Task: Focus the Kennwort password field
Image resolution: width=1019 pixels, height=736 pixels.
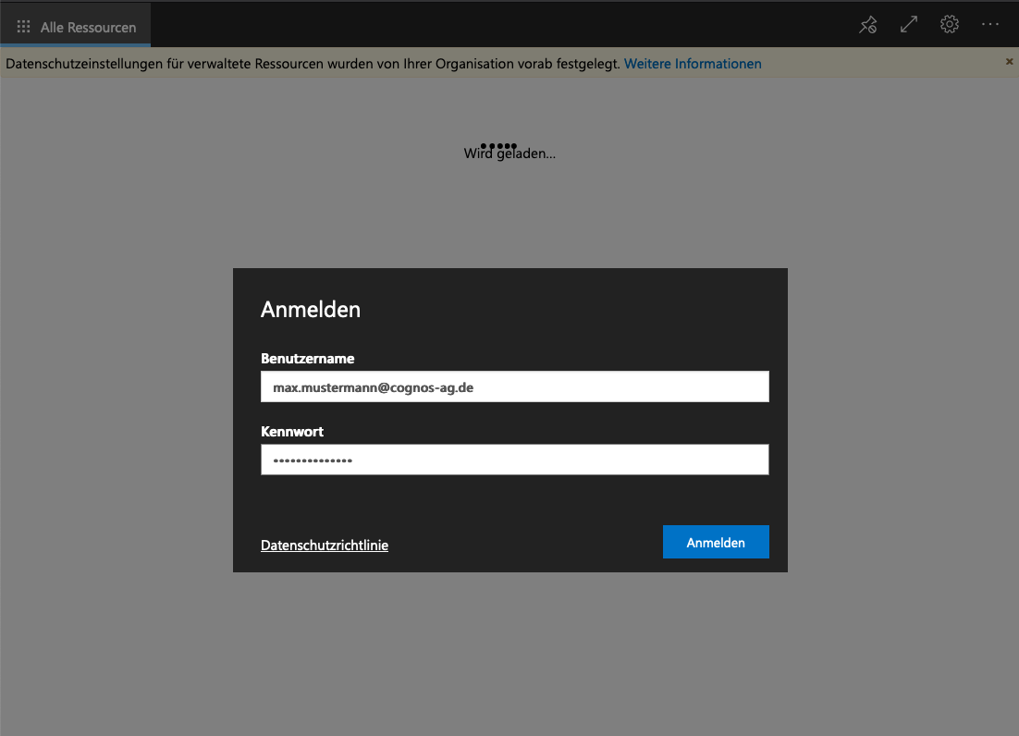Action: pos(514,460)
